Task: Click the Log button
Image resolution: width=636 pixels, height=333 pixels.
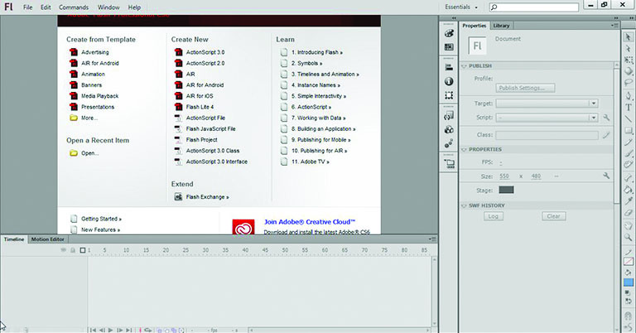Action: pyautogui.click(x=494, y=216)
